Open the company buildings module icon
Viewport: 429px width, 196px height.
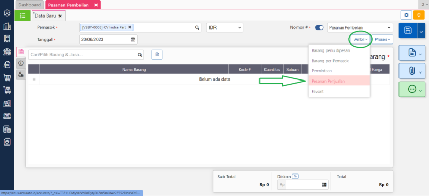pyautogui.click(x=7, y=26)
